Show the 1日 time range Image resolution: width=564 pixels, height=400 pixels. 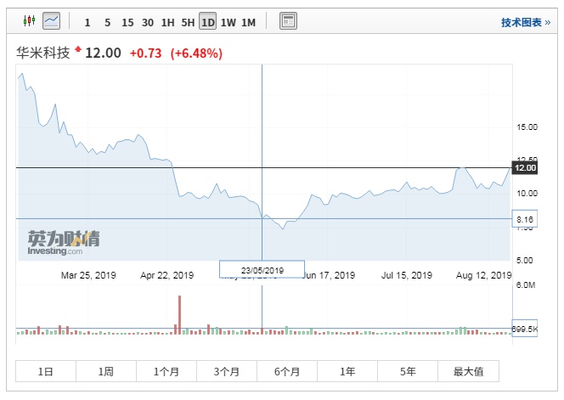click(46, 371)
